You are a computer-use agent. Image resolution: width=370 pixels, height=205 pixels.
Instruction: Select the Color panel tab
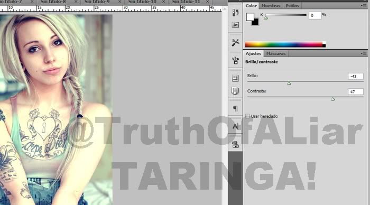point(251,6)
